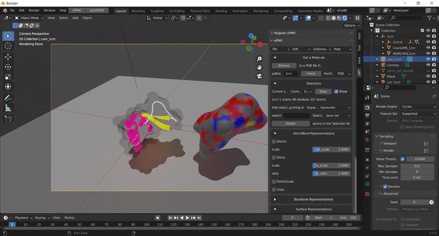The image size is (439, 236).
Task: Click the Save selection button
Action: tap(323, 92)
